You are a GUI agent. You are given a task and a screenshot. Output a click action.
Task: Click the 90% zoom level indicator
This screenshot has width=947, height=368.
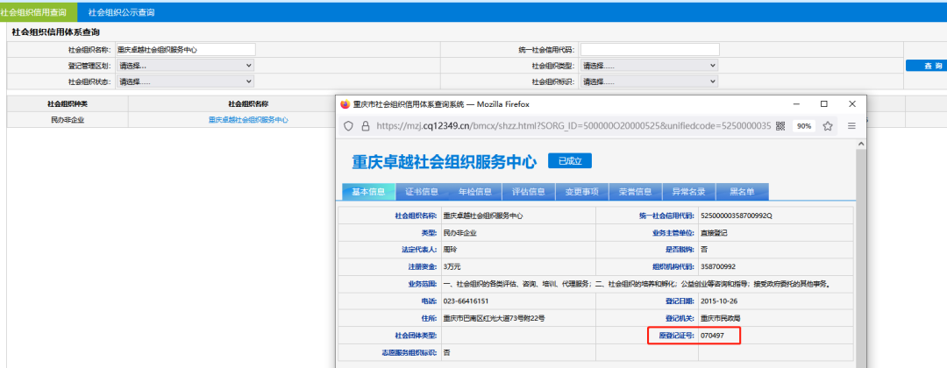804,126
